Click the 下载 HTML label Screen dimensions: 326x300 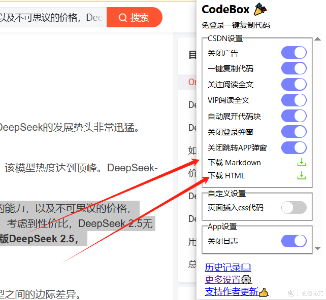point(226,176)
